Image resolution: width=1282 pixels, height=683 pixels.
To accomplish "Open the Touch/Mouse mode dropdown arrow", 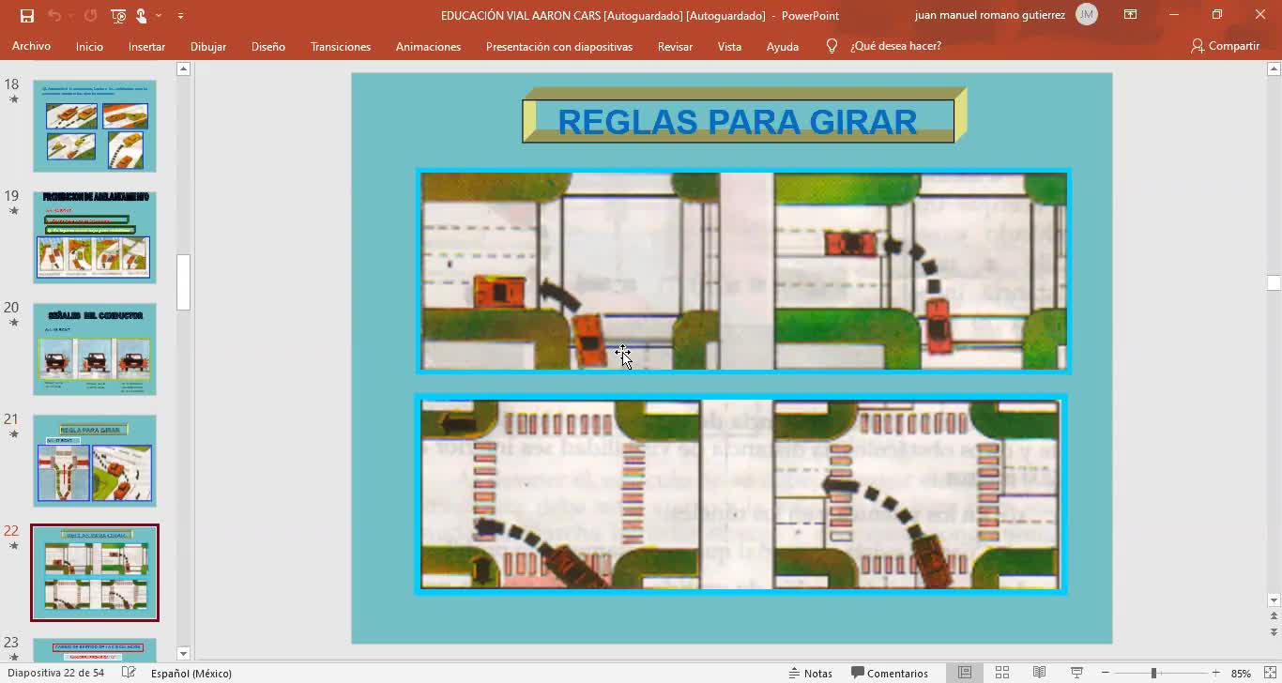I will coord(159,15).
